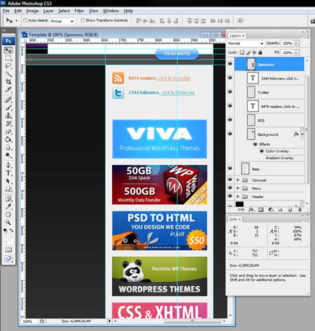Select the History Brush tool
The height and width of the screenshot is (331, 315).
click(x=8, y=123)
